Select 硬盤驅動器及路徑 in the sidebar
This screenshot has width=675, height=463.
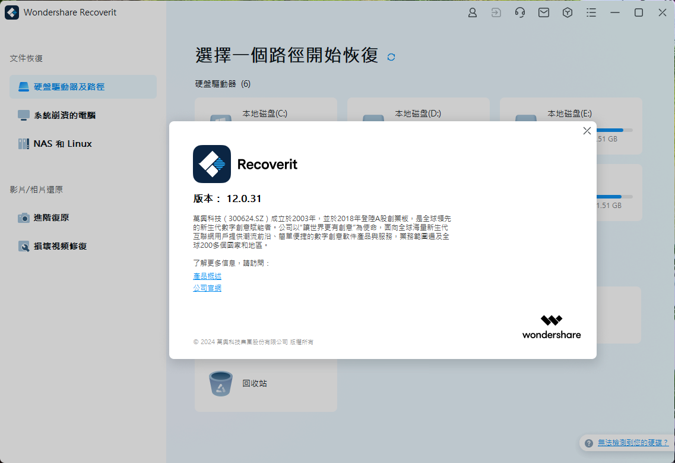click(83, 87)
